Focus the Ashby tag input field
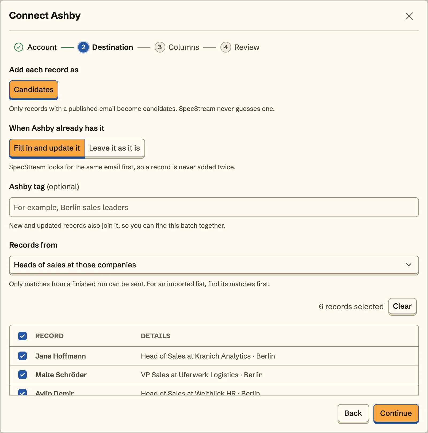 (x=214, y=207)
